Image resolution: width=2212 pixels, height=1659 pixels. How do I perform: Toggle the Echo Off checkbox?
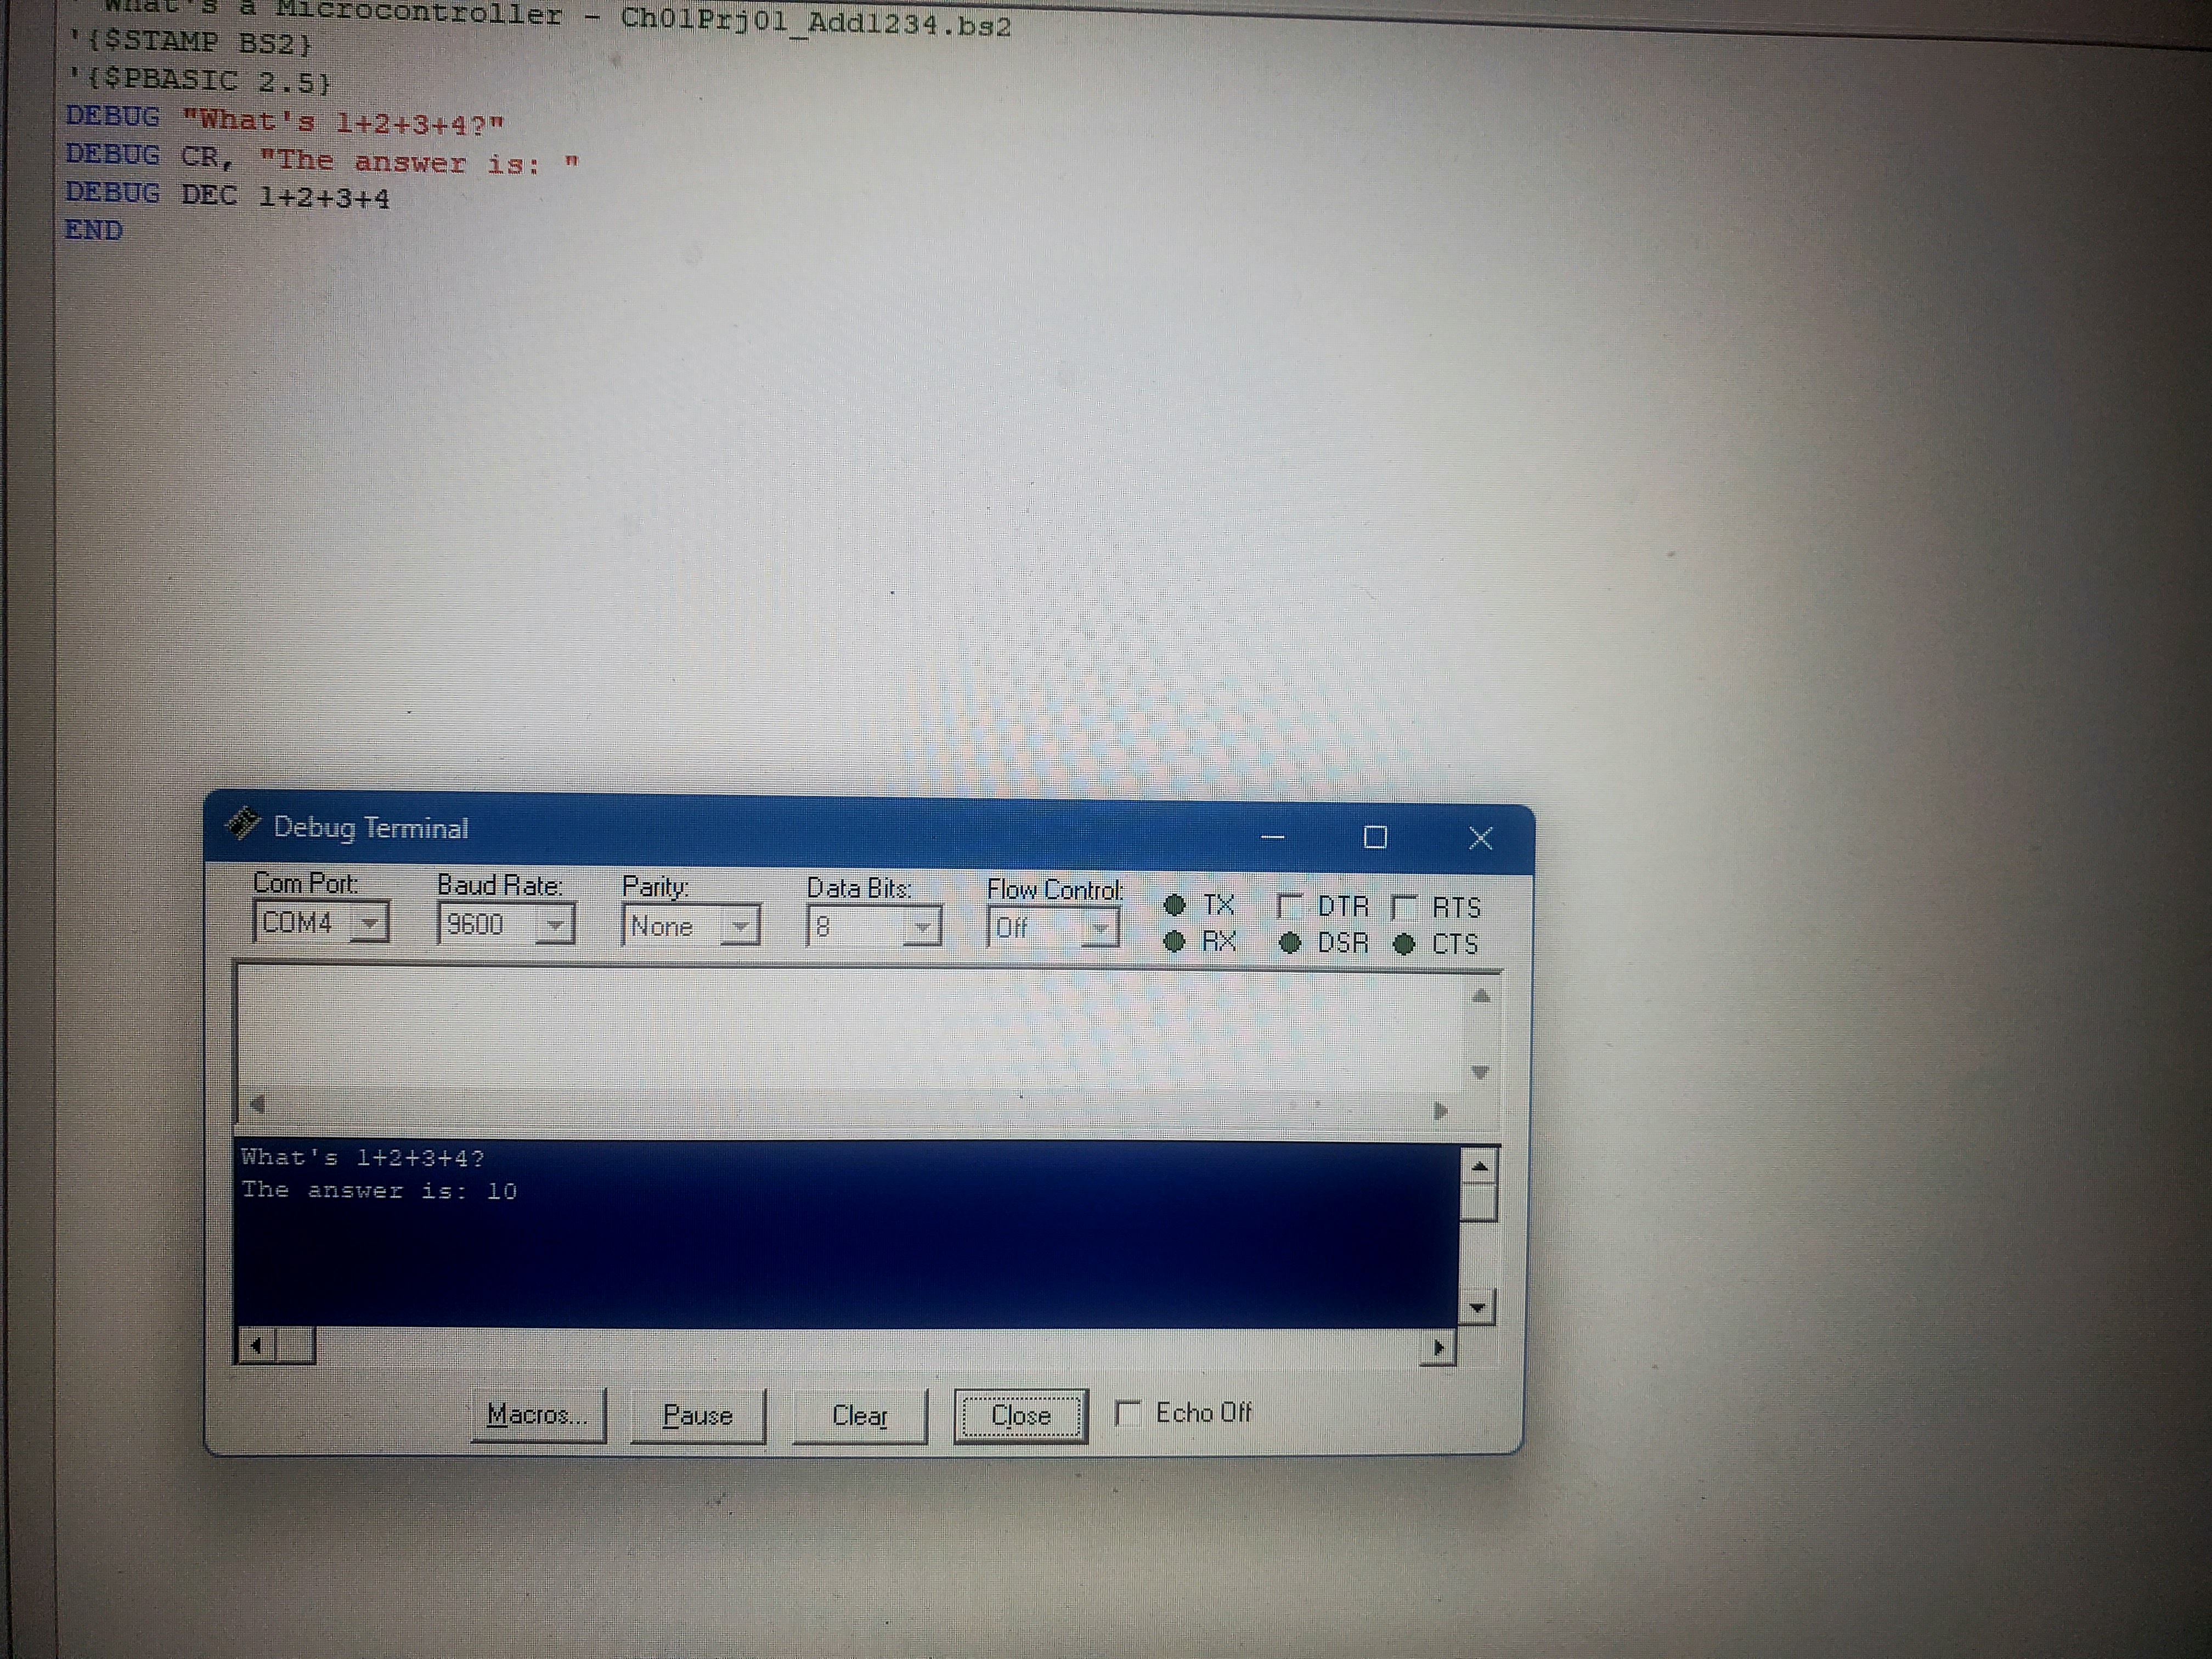click(1128, 1413)
